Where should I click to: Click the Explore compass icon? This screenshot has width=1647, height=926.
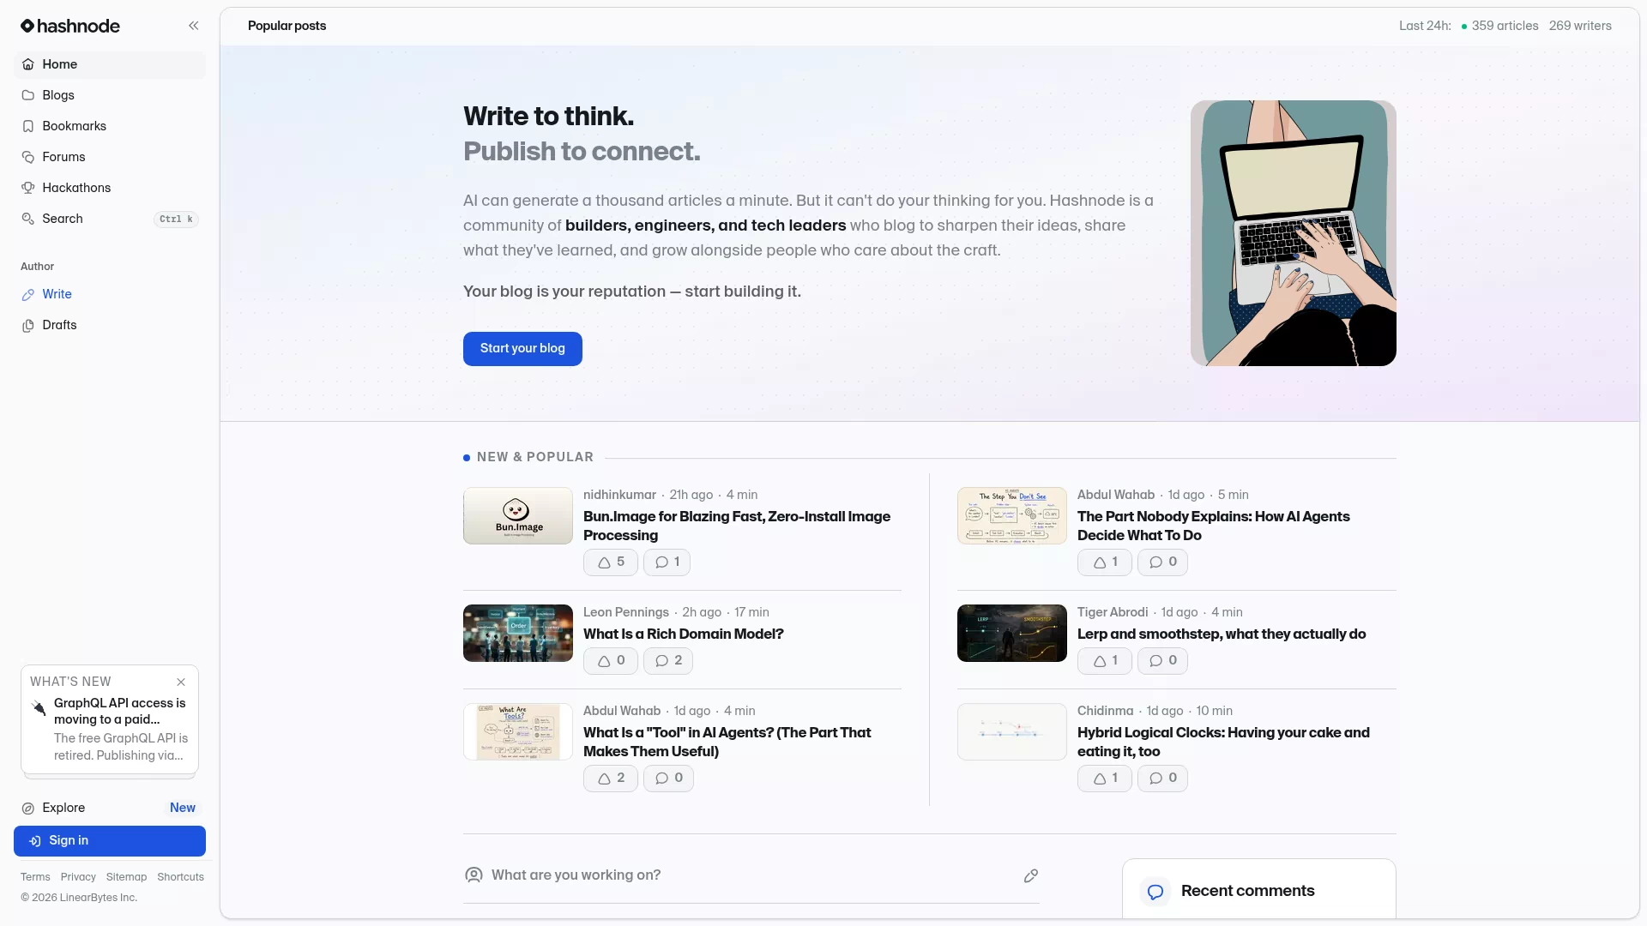click(x=28, y=808)
